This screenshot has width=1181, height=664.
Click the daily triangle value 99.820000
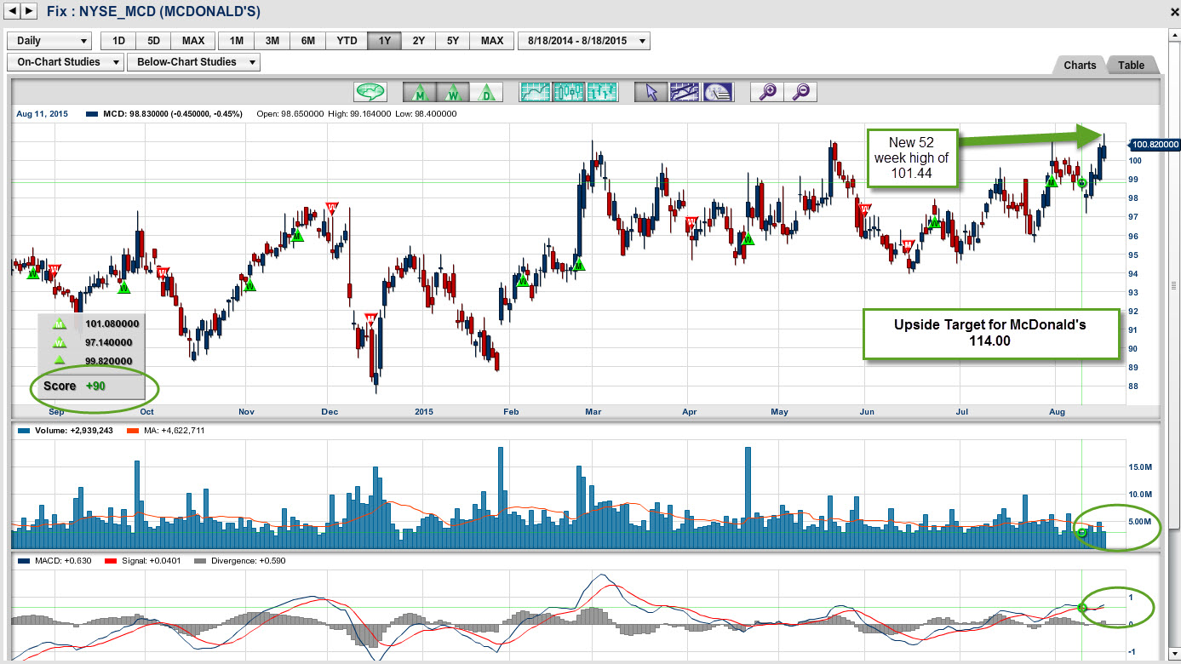[108, 361]
